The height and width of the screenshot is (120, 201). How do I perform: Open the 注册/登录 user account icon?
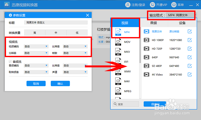click(128, 5)
